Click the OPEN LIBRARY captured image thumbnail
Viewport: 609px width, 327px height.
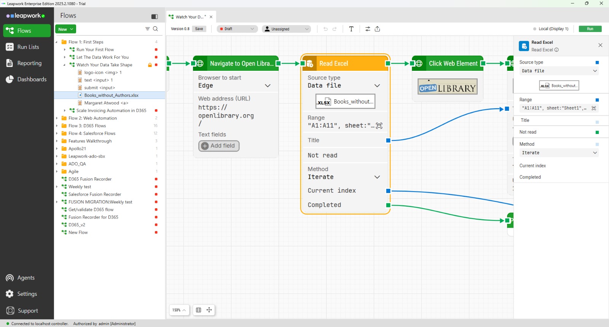[x=447, y=87]
